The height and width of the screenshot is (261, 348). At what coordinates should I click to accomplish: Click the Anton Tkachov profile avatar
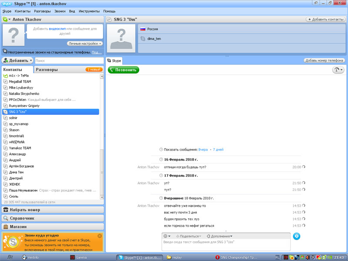13,35
